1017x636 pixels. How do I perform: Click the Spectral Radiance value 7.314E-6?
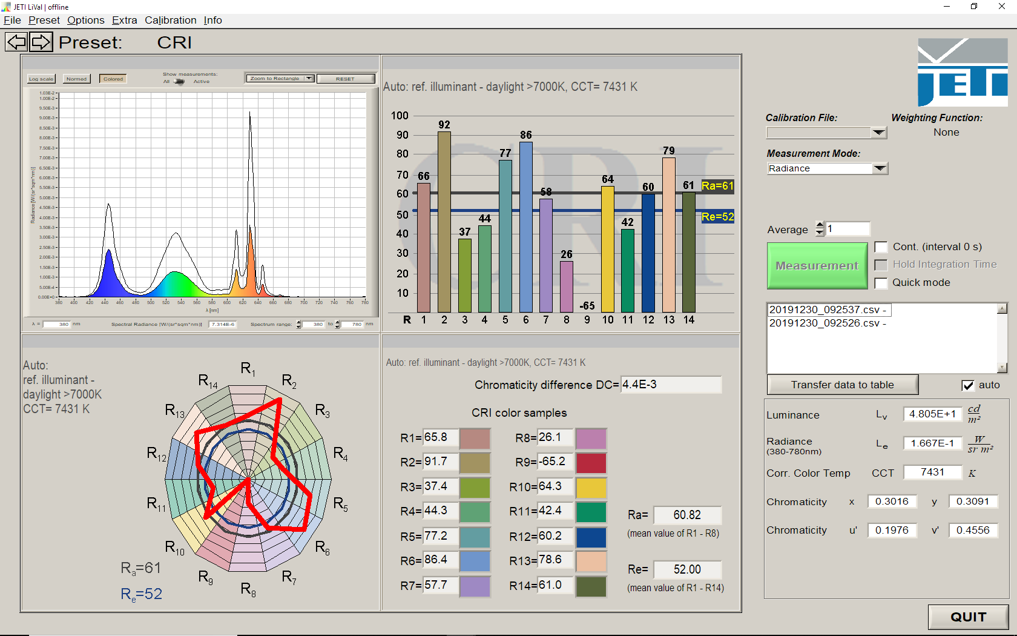tap(223, 324)
